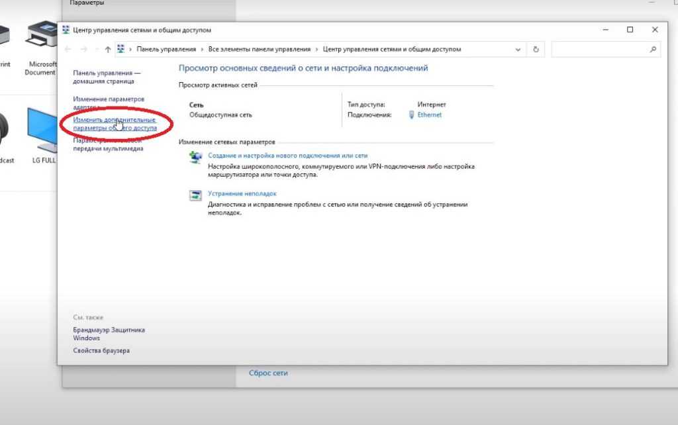Click the Сброс сети link below
Image resolution: width=678 pixels, height=425 pixels.
click(x=268, y=373)
